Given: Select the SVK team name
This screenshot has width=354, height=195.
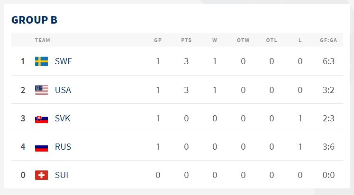Looking at the screenshot, I should click(x=63, y=119).
